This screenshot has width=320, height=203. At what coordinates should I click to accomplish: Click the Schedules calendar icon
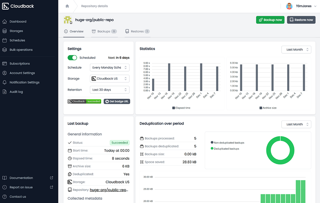click(x=4, y=40)
